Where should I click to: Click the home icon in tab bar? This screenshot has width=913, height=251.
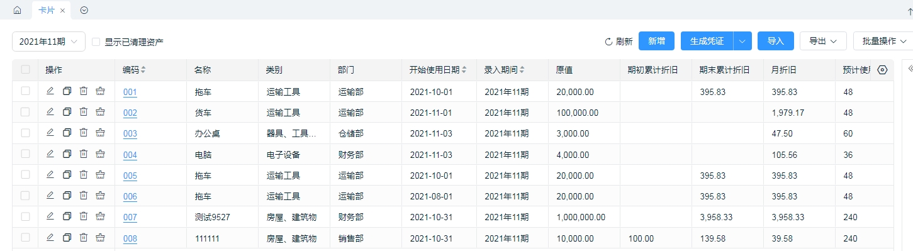click(x=17, y=10)
